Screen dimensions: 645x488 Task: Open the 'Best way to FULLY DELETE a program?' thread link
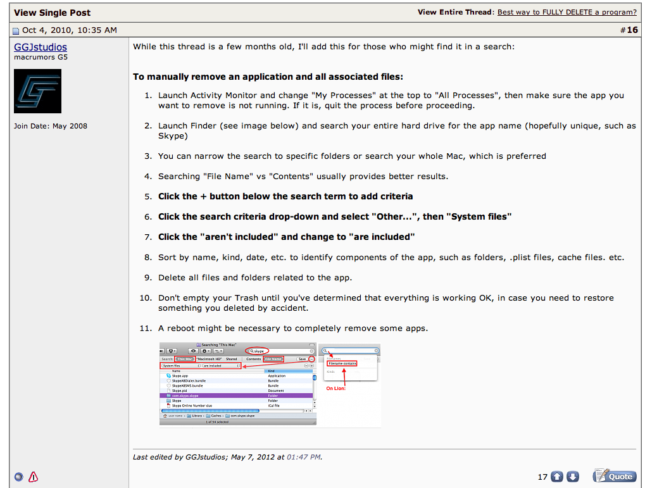click(x=567, y=13)
